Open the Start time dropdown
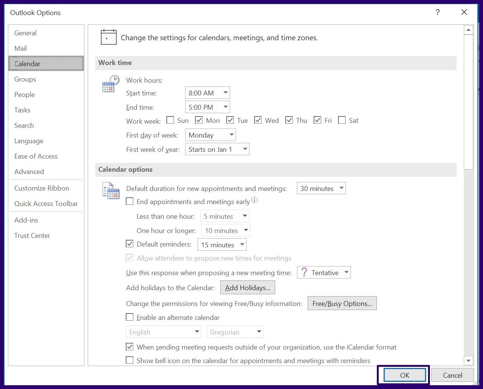 point(207,93)
